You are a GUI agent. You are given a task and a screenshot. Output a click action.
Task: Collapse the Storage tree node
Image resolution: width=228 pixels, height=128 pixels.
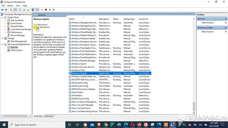point(2,38)
